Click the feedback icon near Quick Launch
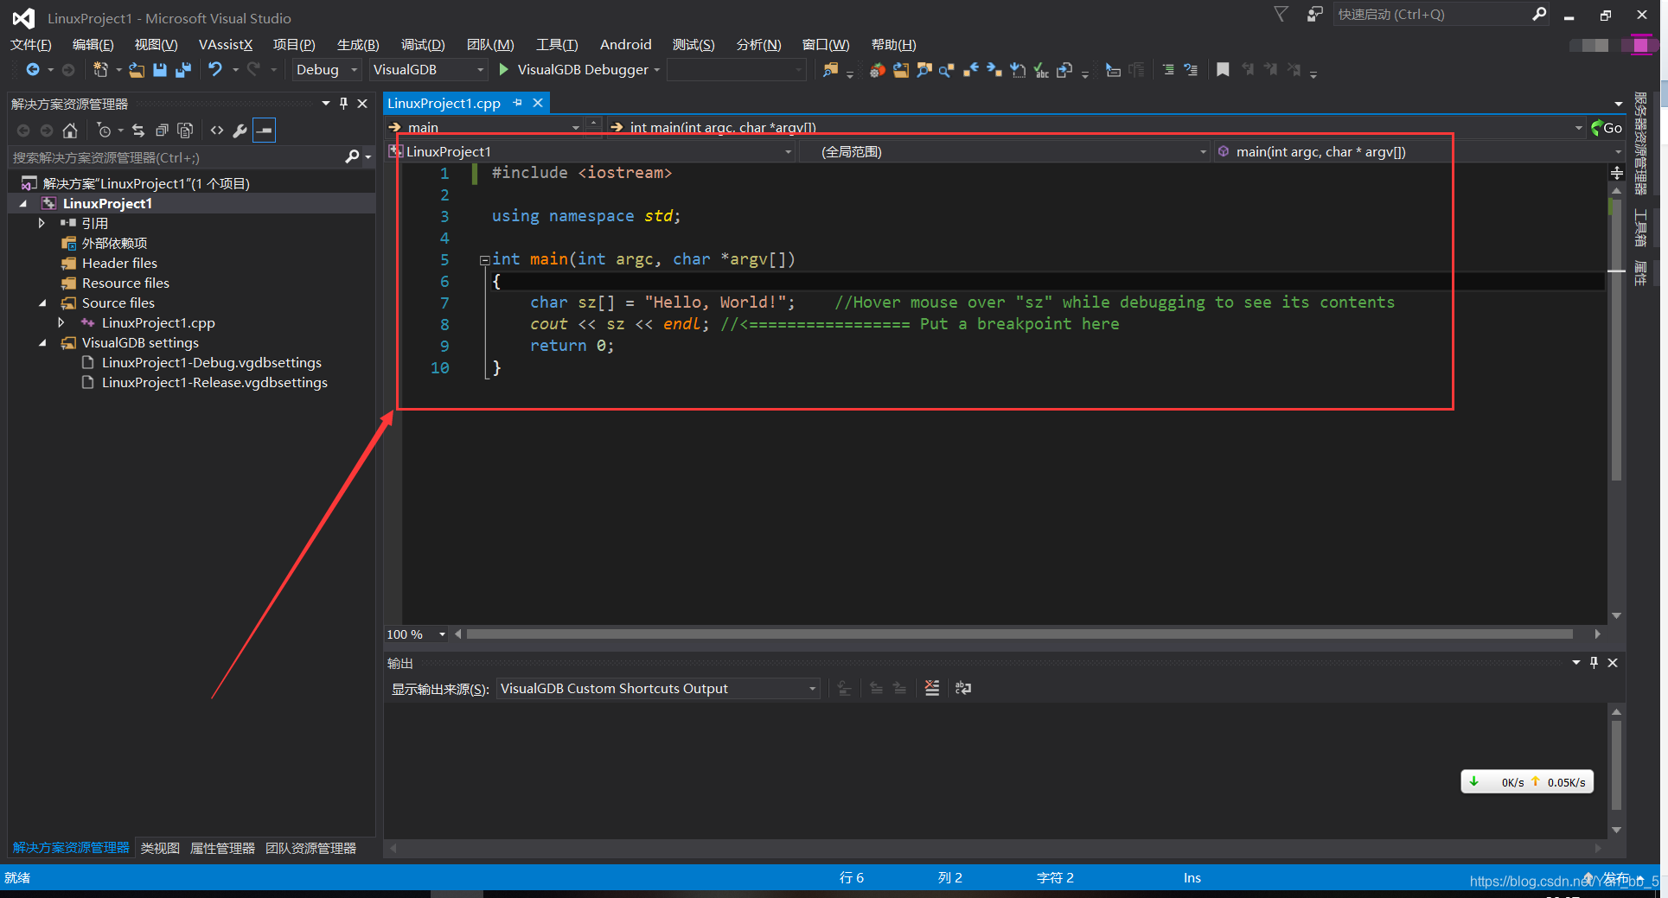 click(1314, 14)
